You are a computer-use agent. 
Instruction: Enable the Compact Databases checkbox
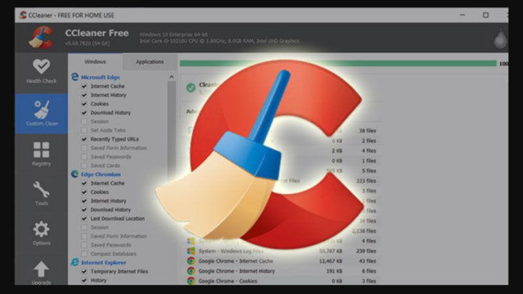pos(84,253)
